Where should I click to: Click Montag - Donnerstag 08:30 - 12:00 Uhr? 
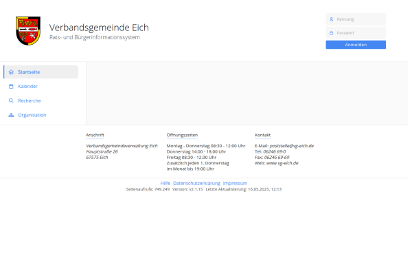(x=206, y=146)
